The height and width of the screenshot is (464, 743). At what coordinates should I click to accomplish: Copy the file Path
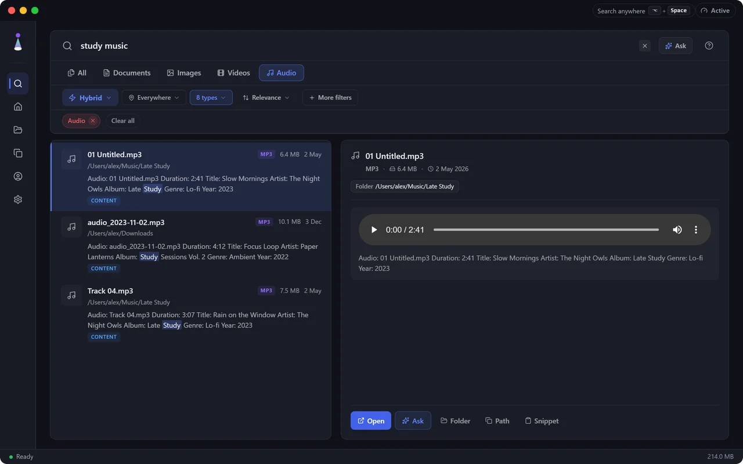(497, 421)
